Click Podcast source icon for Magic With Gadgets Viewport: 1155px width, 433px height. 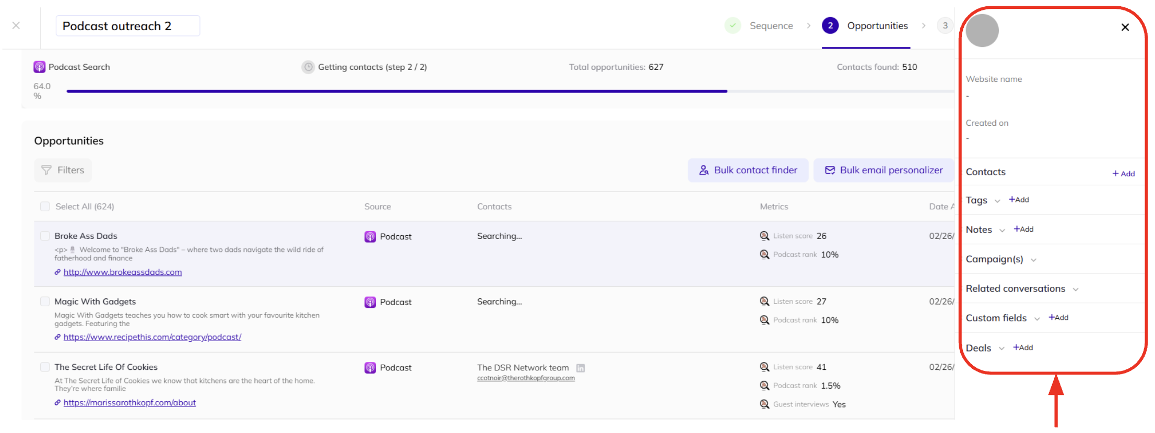pos(370,303)
